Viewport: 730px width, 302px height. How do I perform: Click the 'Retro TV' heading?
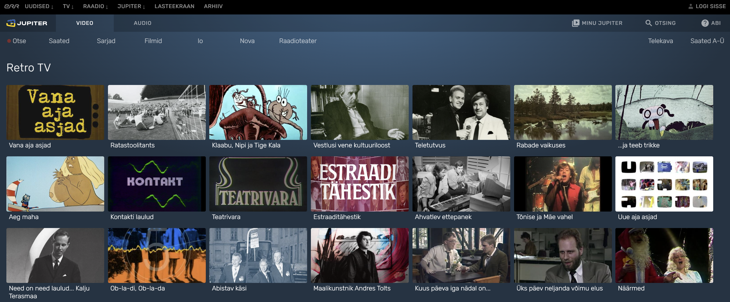click(29, 68)
